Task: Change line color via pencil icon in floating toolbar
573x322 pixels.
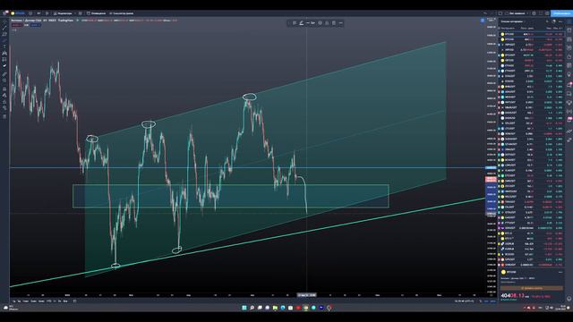Action: click(x=301, y=23)
